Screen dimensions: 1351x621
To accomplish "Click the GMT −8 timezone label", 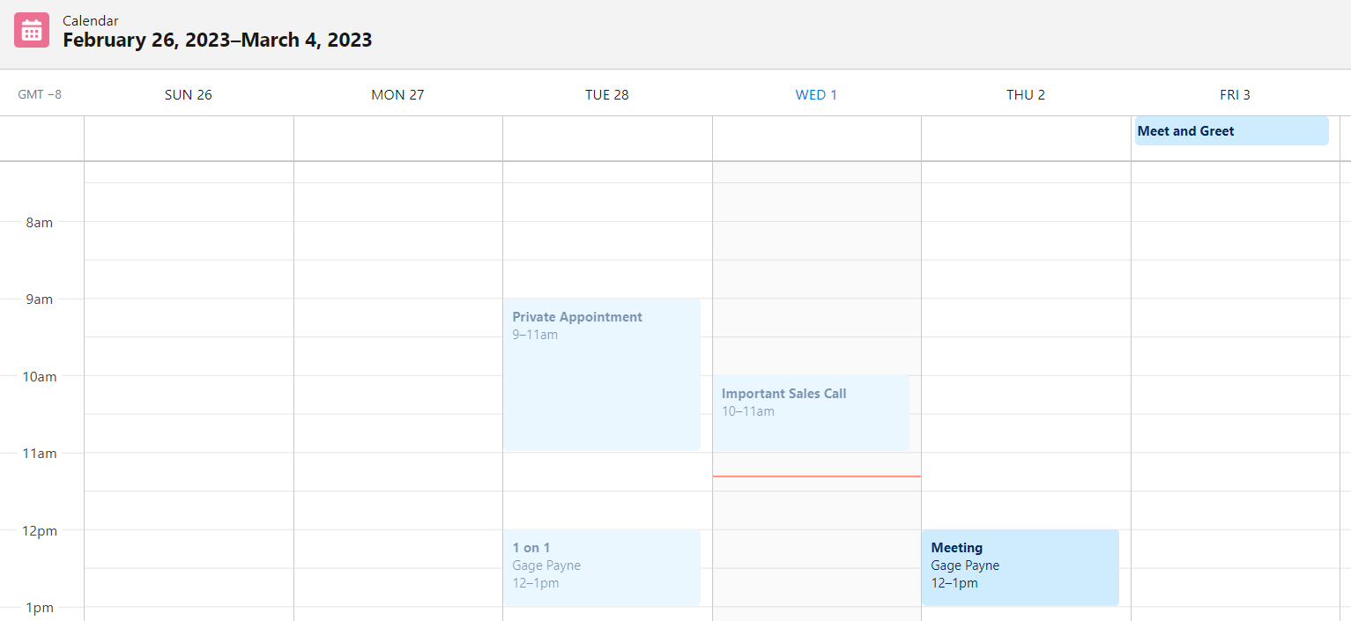I will coord(40,94).
